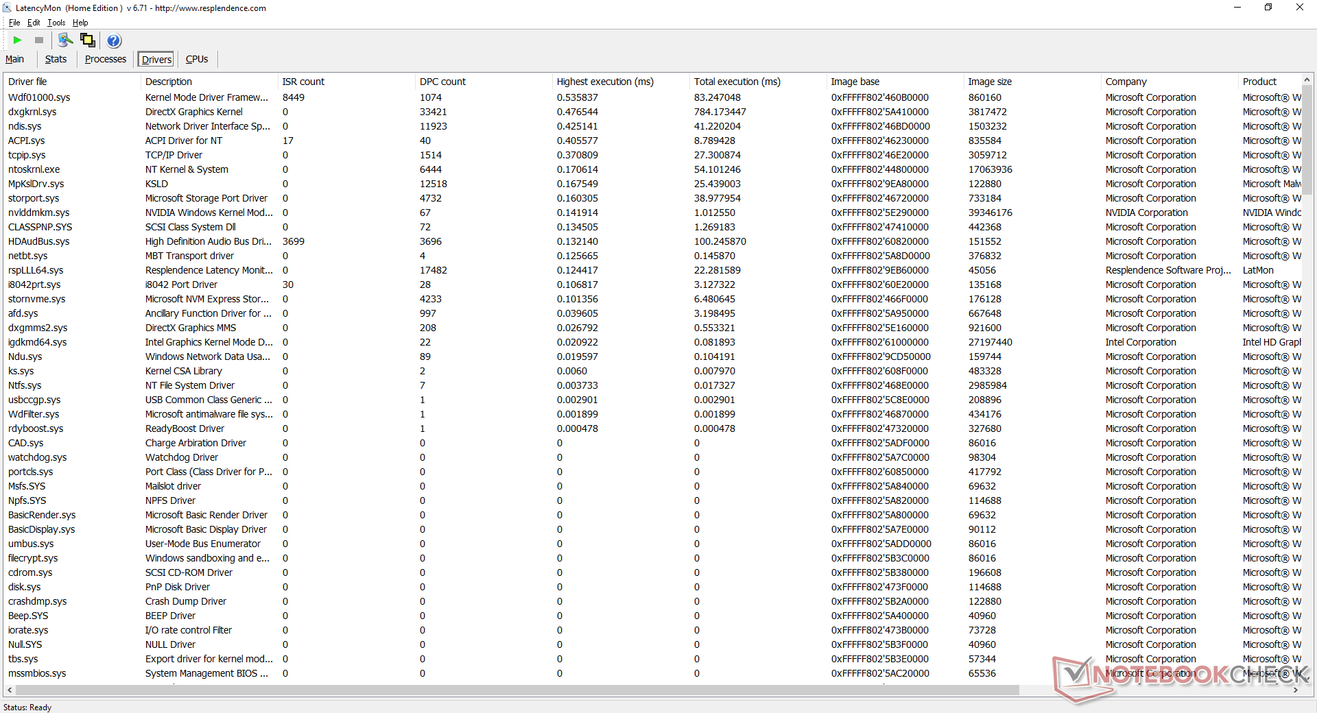Select the rspLLL64.sys driver row
1317x713 pixels.
click(652, 270)
